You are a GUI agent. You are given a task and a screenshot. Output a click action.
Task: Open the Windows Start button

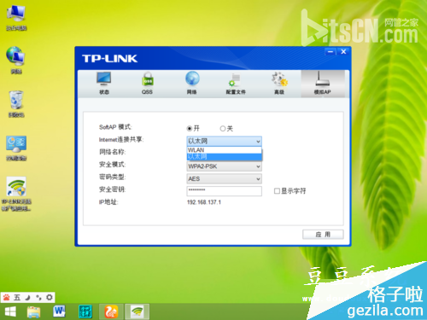coord(10,312)
